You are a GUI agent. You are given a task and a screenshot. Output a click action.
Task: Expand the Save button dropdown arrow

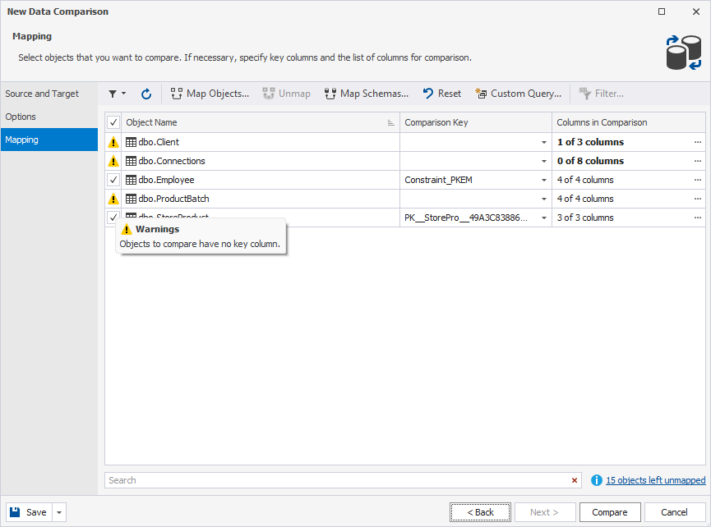coord(58,511)
